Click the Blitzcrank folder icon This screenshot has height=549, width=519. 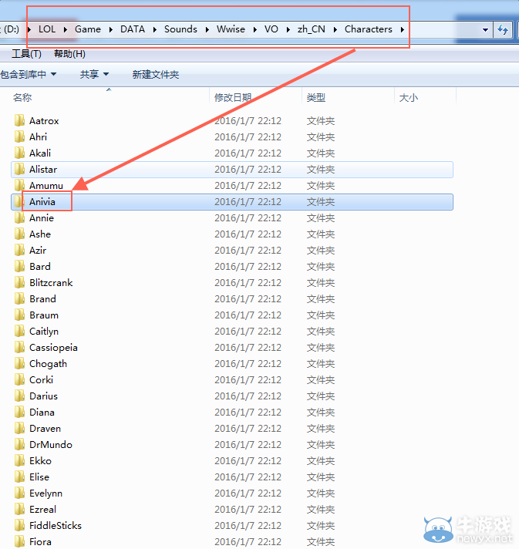[x=19, y=282]
